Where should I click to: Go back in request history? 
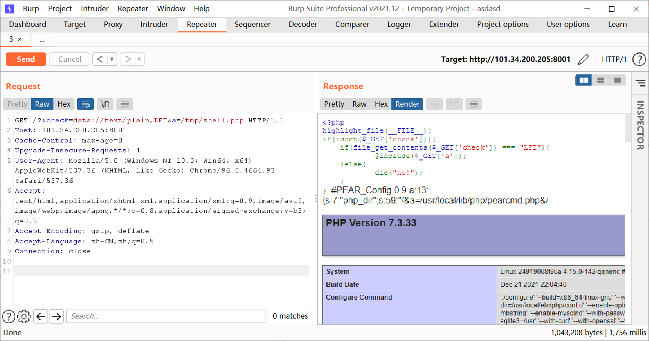[100, 59]
